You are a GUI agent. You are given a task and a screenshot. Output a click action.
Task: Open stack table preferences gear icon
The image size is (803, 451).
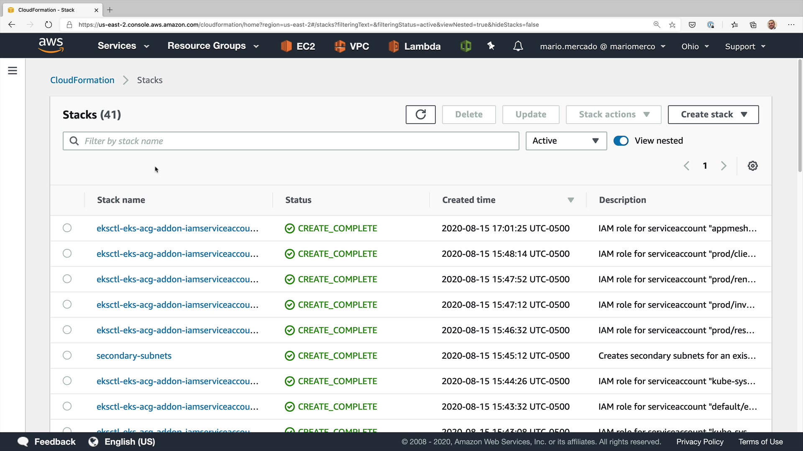coord(752,166)
